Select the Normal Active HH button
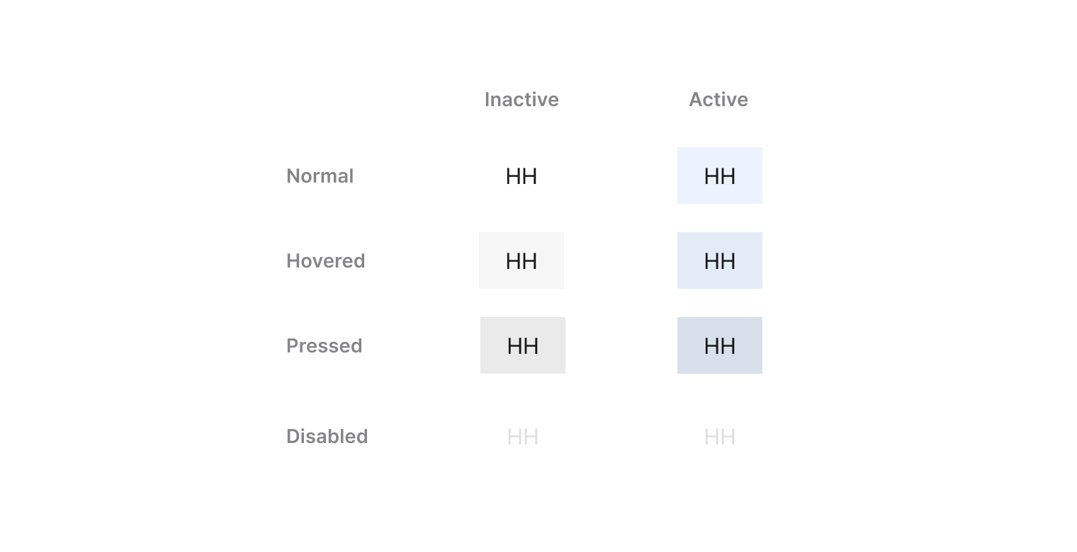The width and height of the screenshot is (1077, 552). click(x=720, y=176)
